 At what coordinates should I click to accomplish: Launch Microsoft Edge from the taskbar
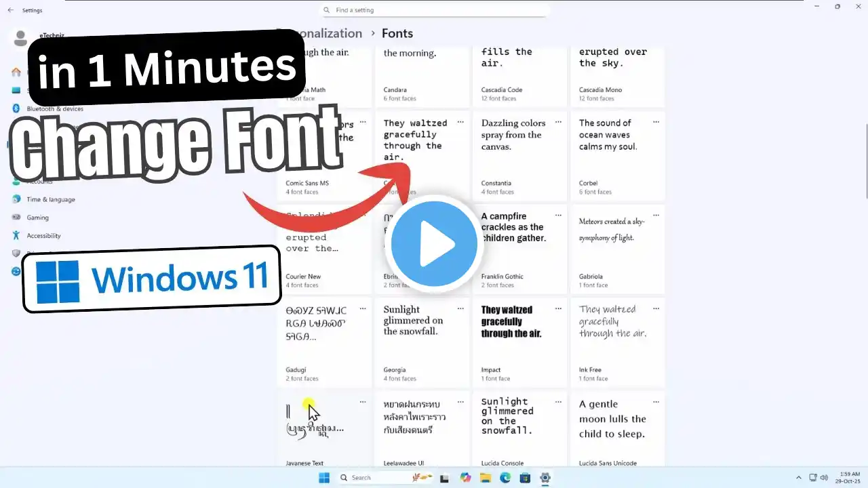[505, 478]
